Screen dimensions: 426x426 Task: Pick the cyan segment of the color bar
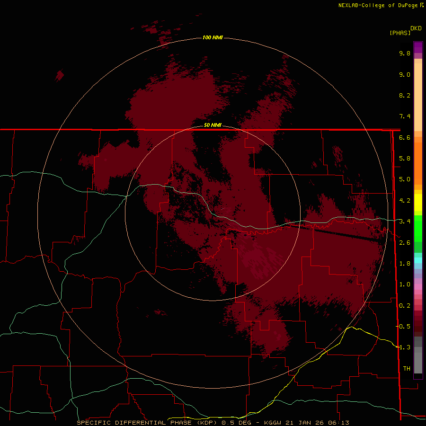pos(418,260)
